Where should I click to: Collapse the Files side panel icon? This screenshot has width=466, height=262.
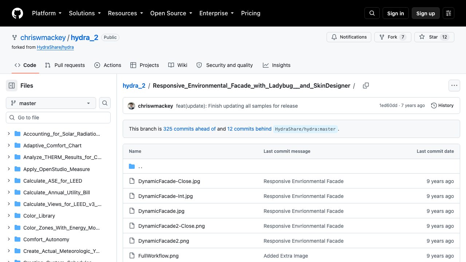(x=12, y=86)
